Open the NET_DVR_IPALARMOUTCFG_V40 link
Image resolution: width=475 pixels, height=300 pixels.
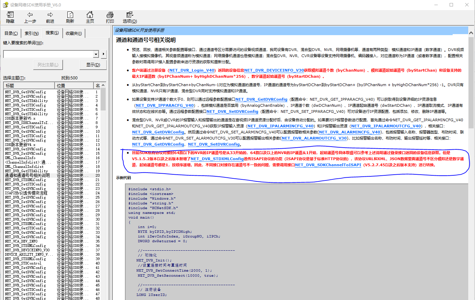coord(387,126)
